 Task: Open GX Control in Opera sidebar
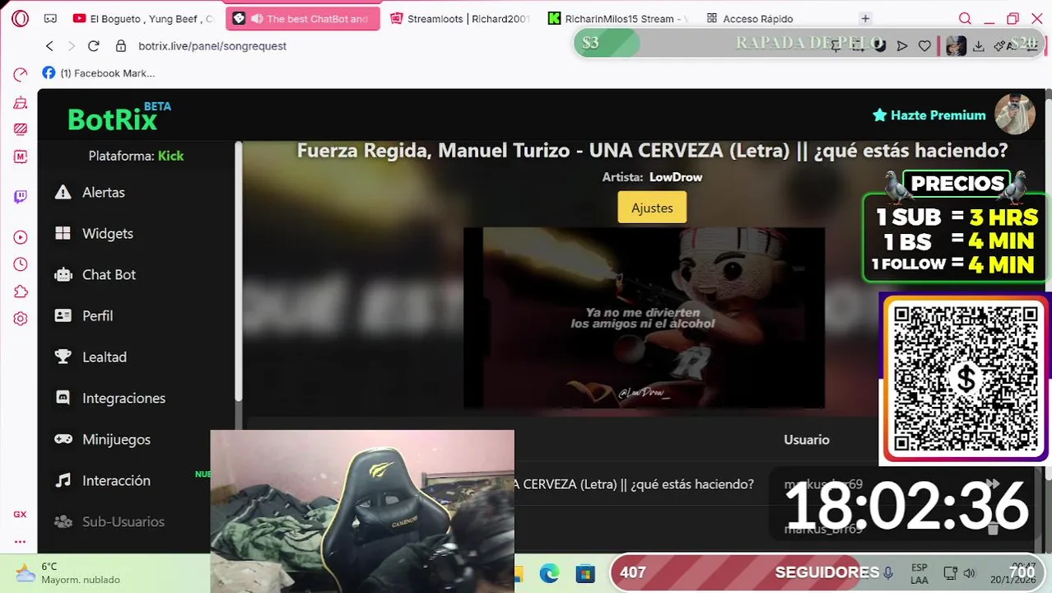pos(21,75)
